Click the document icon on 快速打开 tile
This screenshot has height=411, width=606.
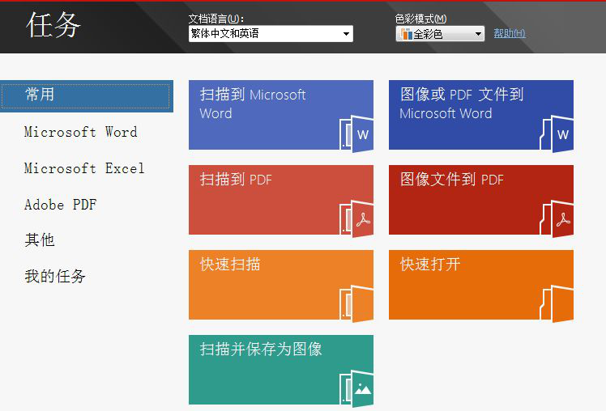tap(557, 303)
